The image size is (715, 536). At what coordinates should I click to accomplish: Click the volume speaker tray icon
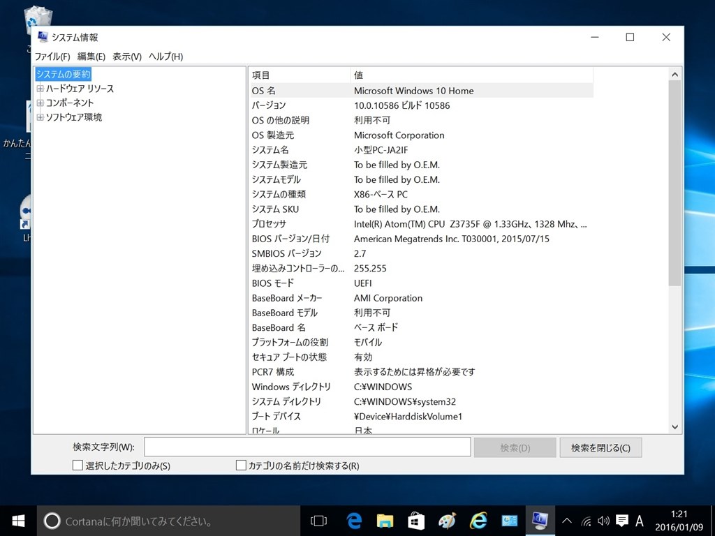coord(603,521)
